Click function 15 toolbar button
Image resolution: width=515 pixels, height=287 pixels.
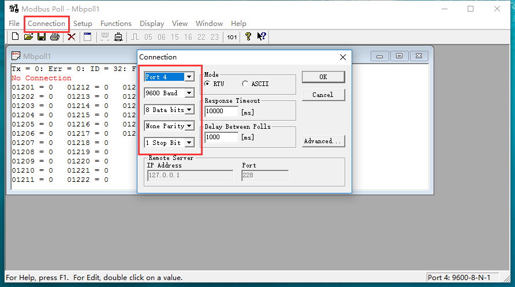point(175,37)
